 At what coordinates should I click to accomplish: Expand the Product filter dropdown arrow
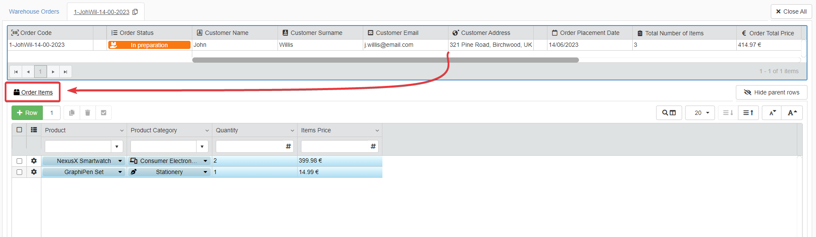(x=117, y=146)
